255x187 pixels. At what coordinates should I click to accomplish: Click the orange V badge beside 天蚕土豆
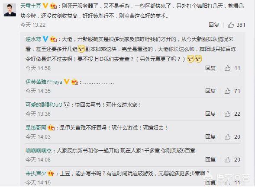click(x=45, y=6)
